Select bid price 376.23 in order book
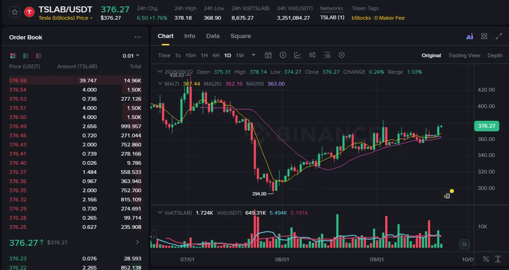The image size is (509, 270). (x=18, y=259)
